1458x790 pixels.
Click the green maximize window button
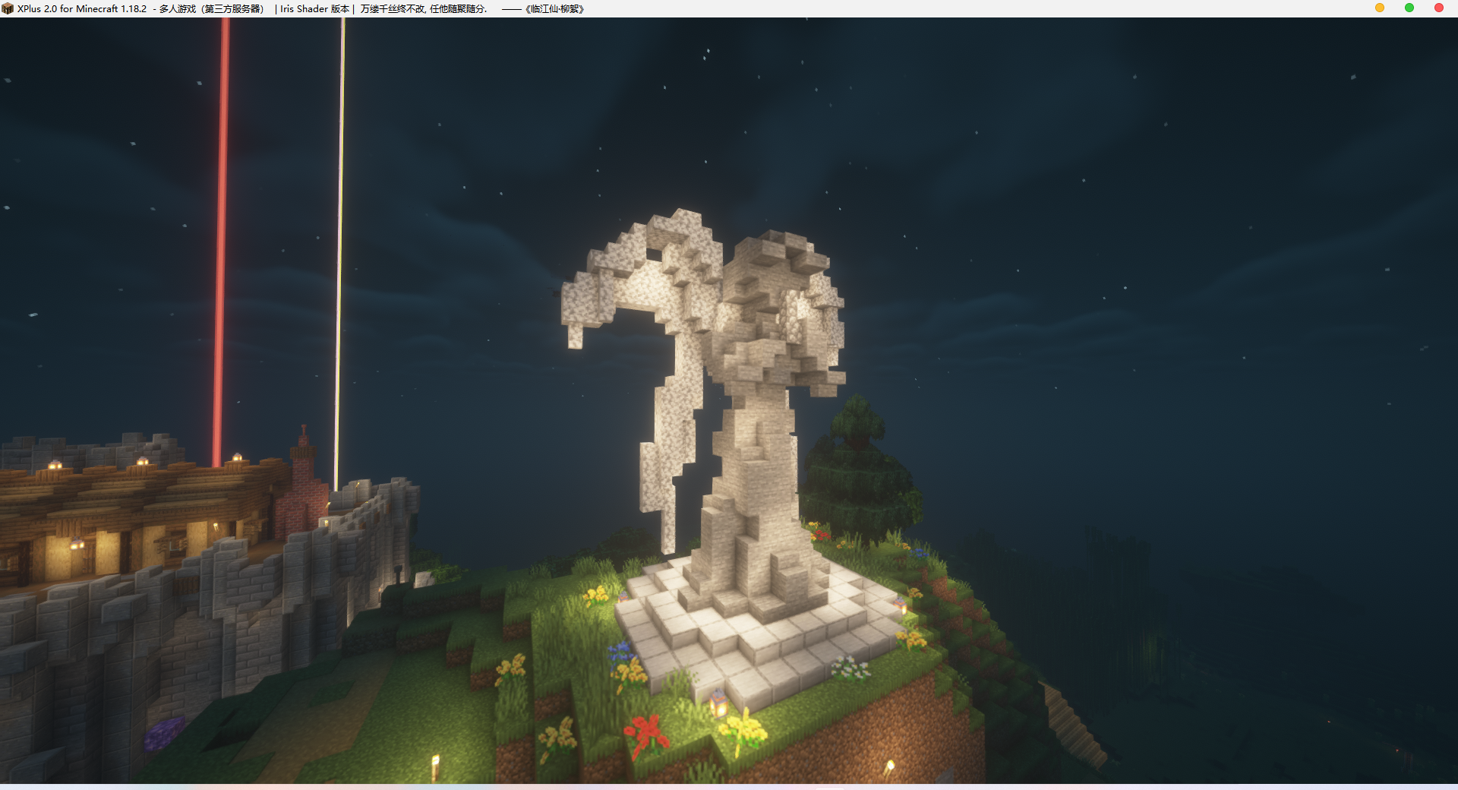[1409, 8]
